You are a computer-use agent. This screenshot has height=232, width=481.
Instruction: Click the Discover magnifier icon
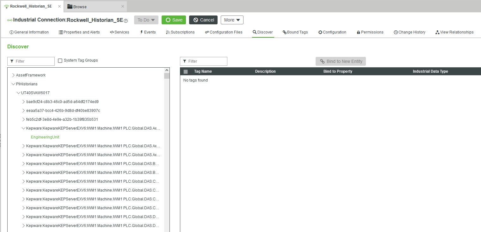pyautogui.click(x=254, y=32)
